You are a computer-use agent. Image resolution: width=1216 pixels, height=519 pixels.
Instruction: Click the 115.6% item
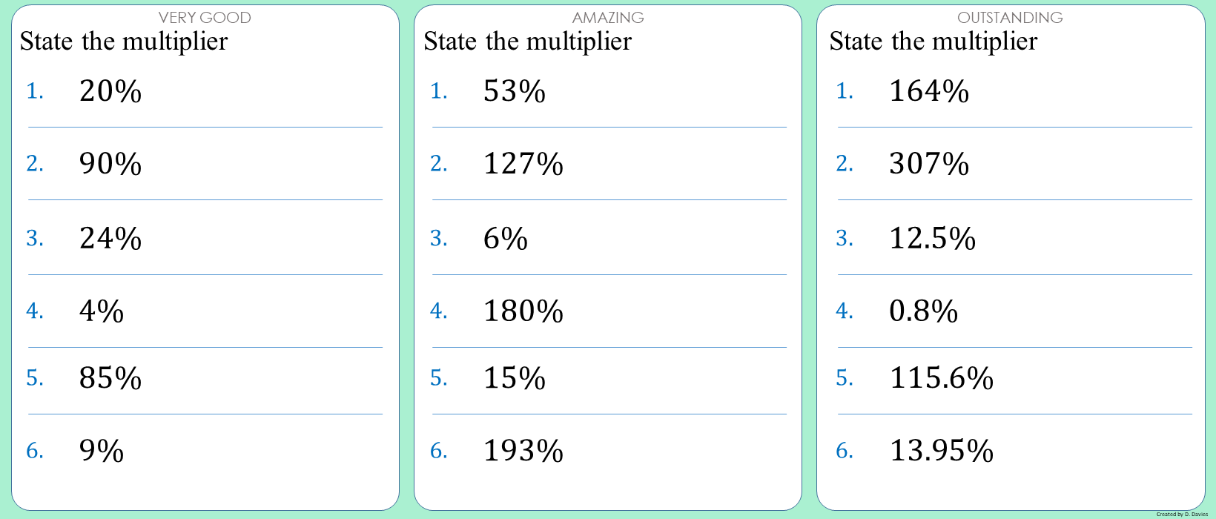(942, 378)
